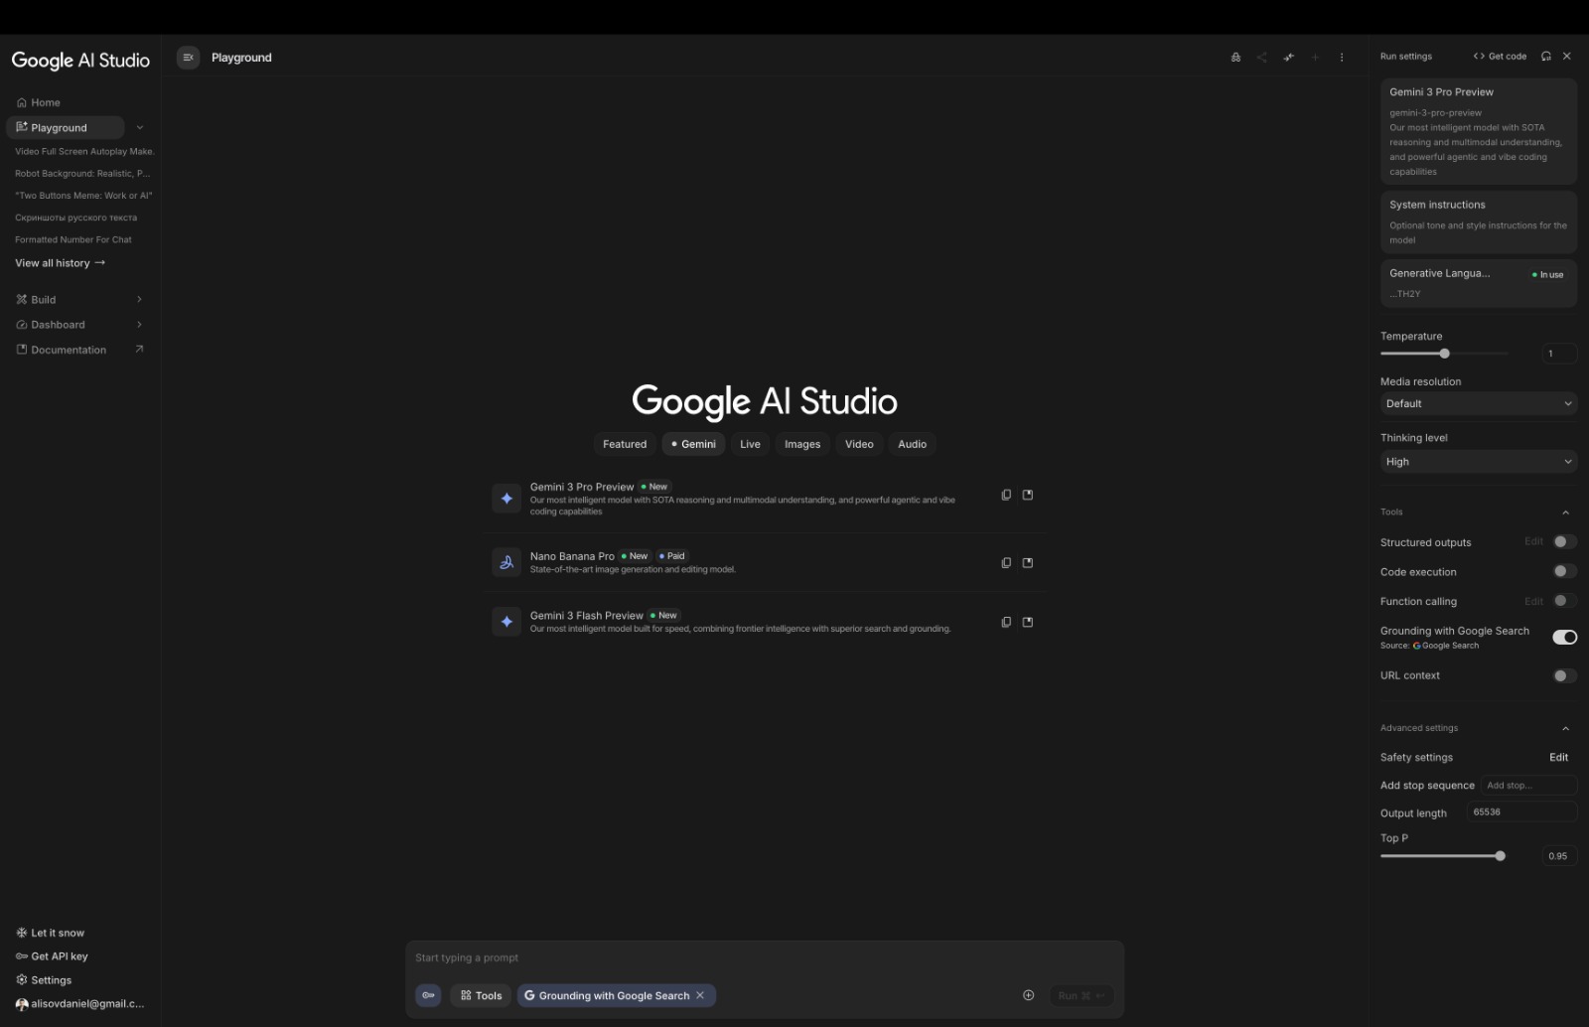1589x1027 pixels.
Task: Switch to the Live tab
Action: (750, 444)
